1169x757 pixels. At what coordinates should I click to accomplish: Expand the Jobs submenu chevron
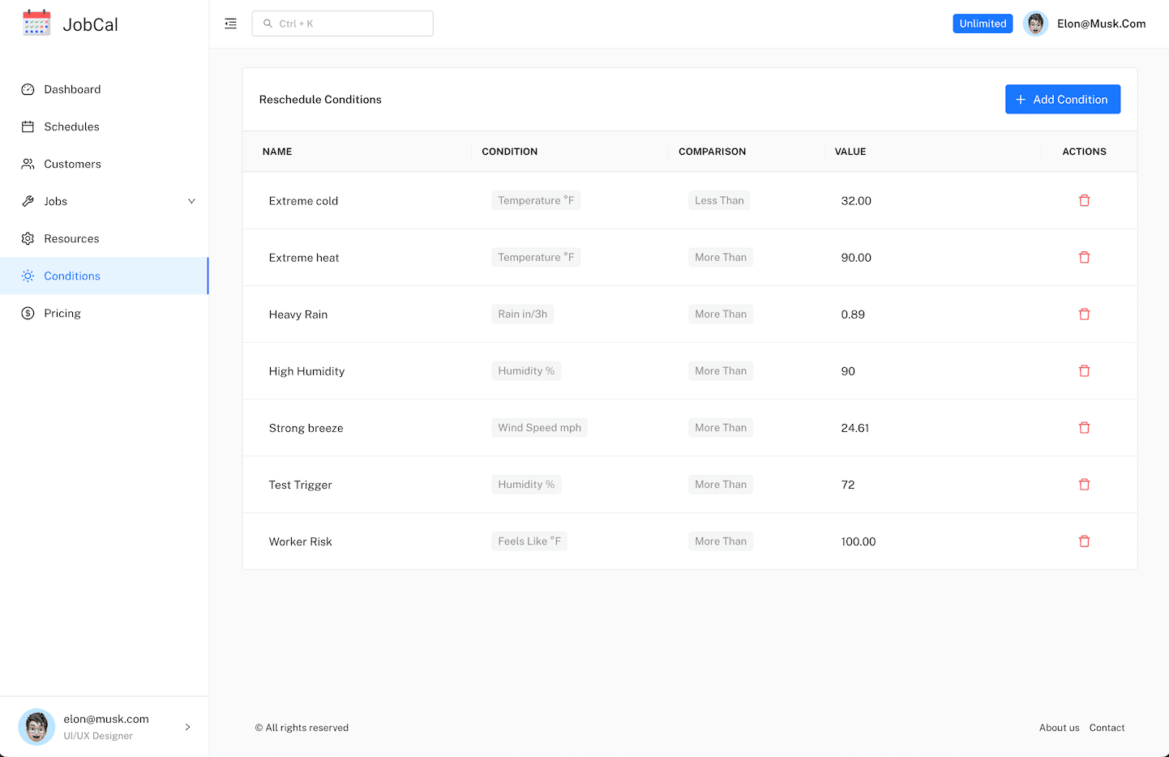(x=191, y=201)
